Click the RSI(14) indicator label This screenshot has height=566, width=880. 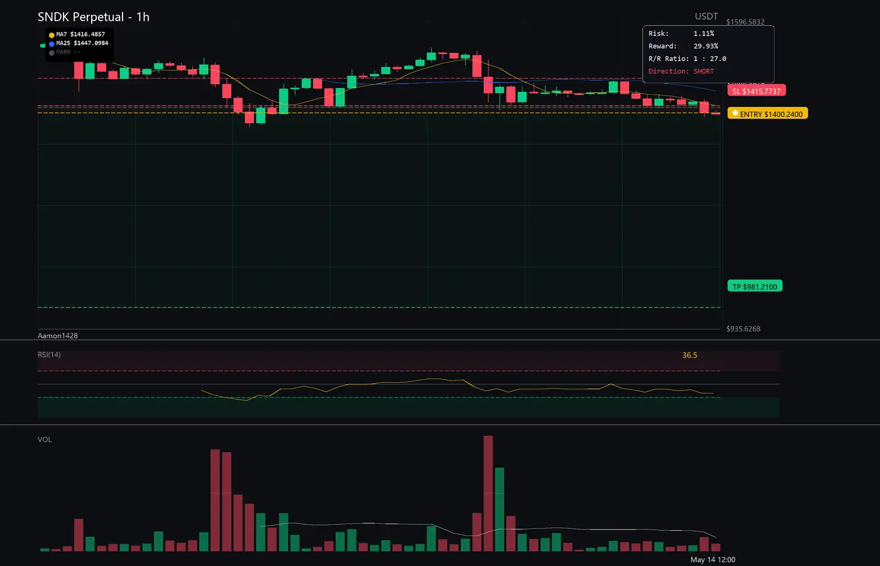tap(49, 355)
